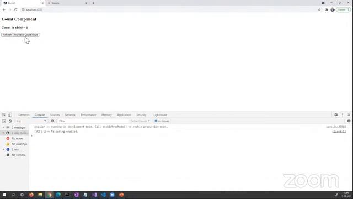Open Visual Studio purple icon in the taskbar

pos(94,195)
